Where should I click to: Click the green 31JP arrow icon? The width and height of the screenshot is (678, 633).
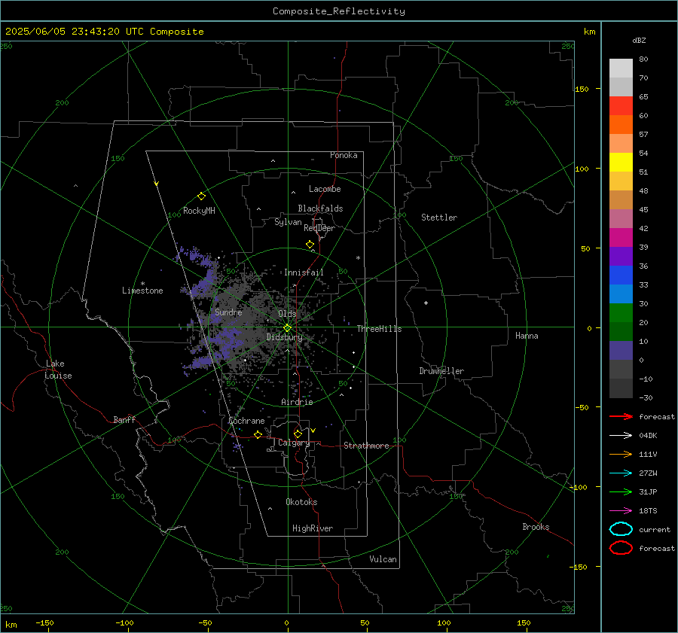(621, 491)
